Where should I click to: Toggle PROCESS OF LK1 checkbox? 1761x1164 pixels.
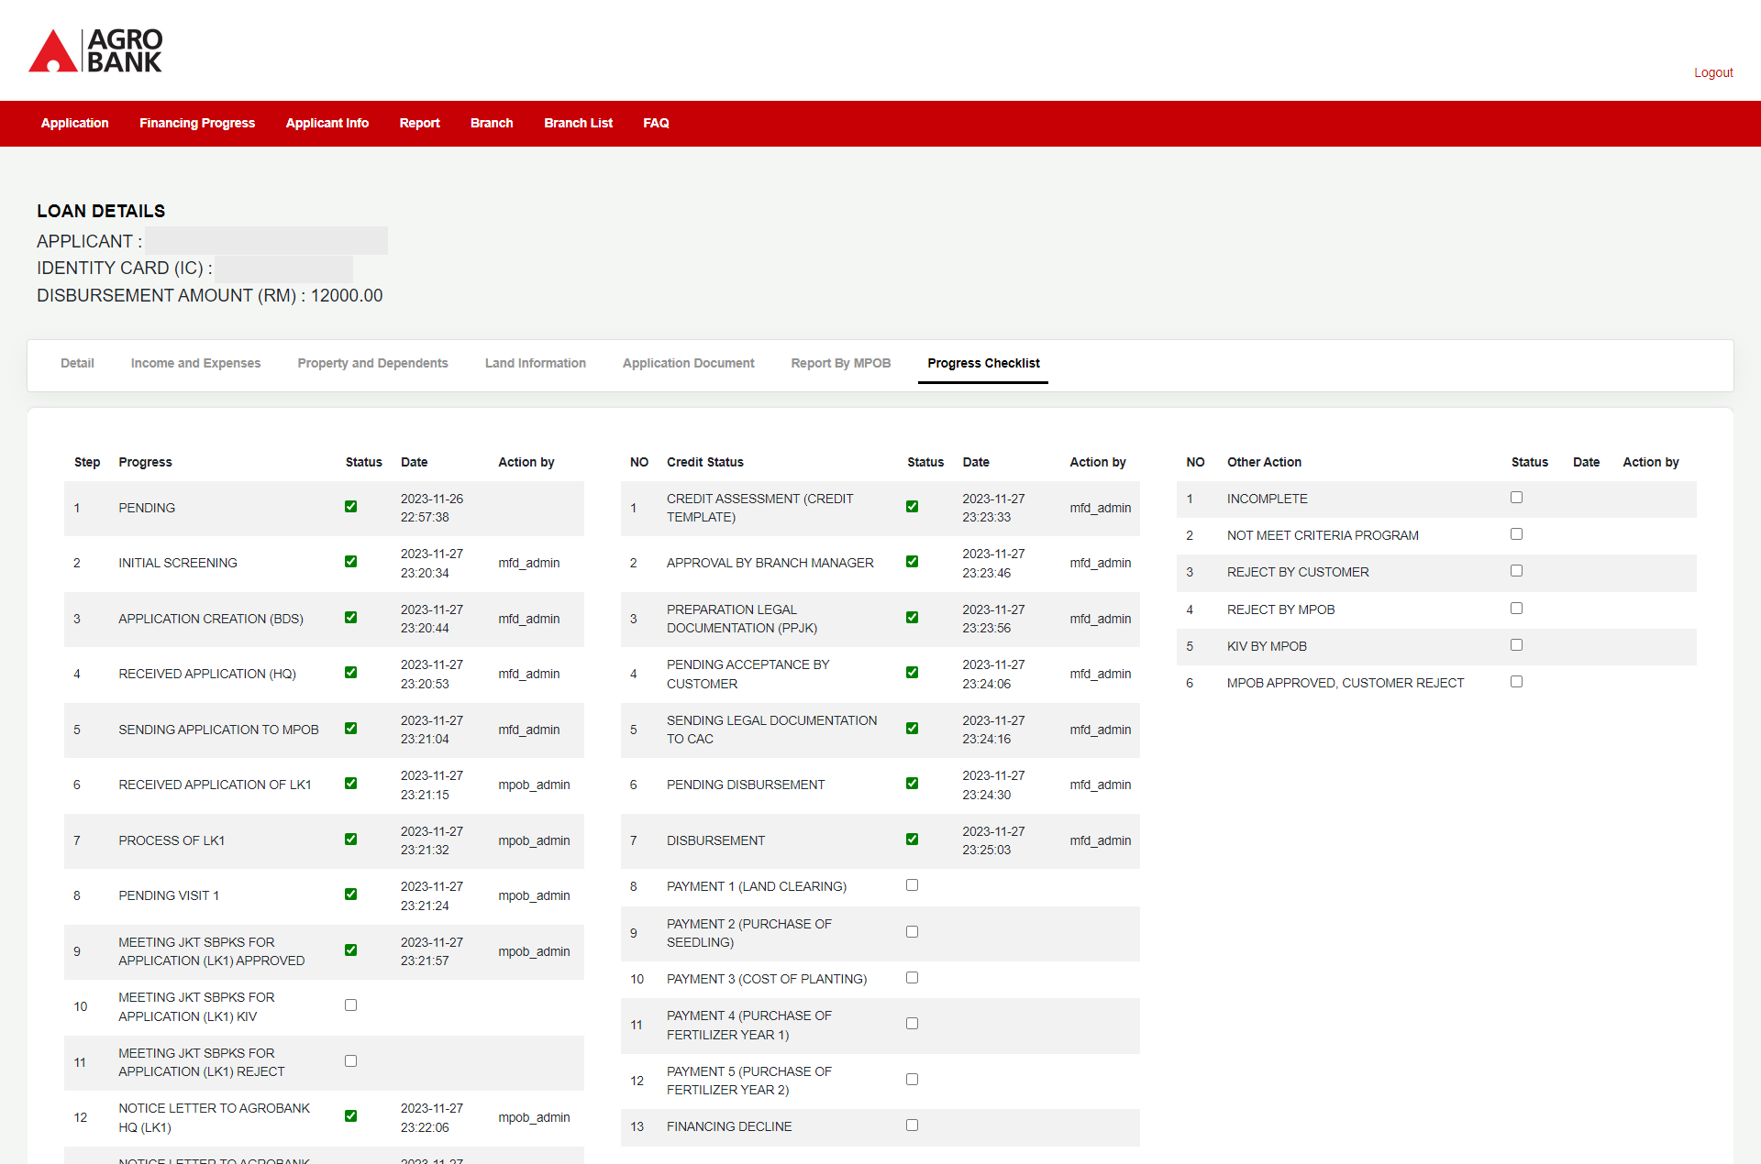(350, 840)
